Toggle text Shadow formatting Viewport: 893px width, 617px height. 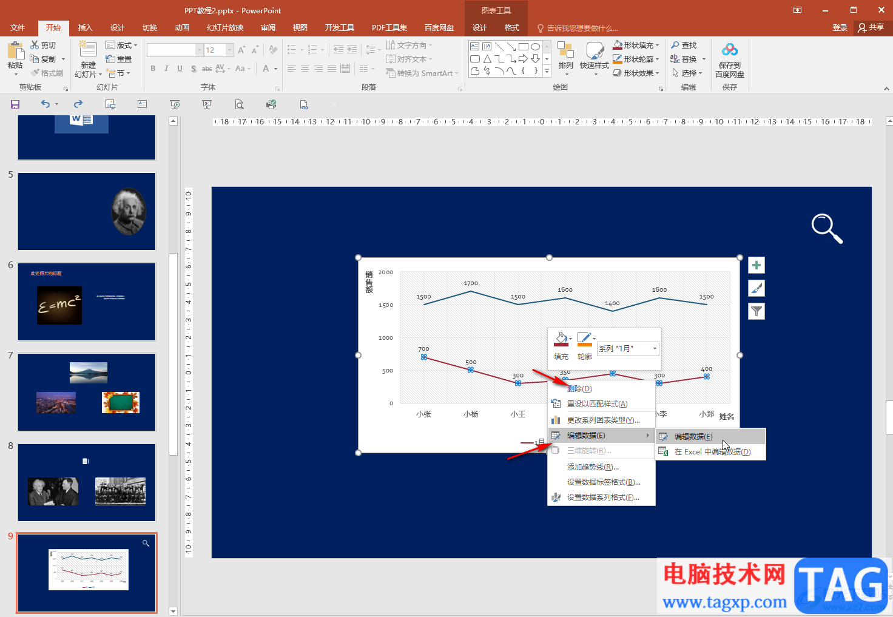194,69
